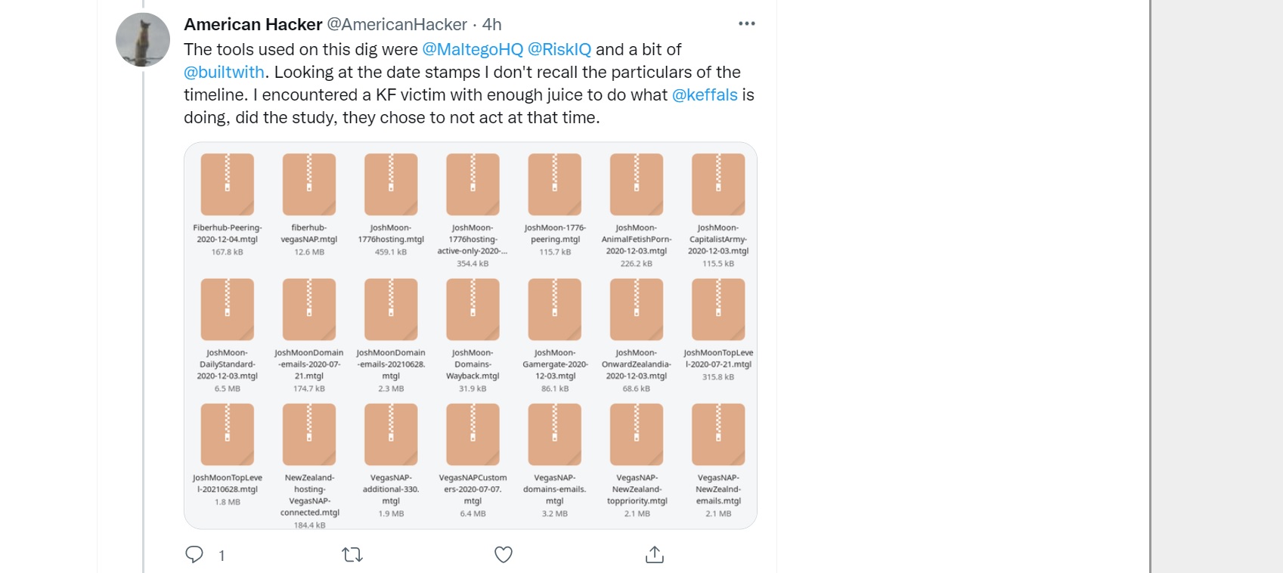Select the VegasNAP-additional-330.mtgl archive icon
The image size is (1283, 573).
tap(391, 434)
